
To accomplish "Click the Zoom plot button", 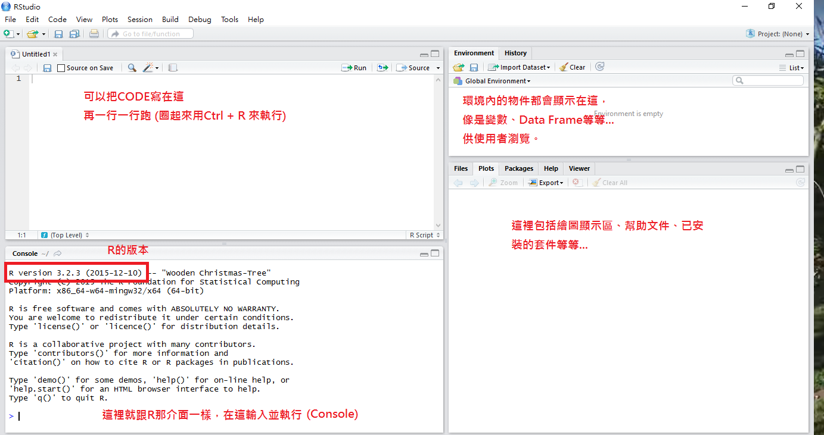I will (x=503, y=183).
